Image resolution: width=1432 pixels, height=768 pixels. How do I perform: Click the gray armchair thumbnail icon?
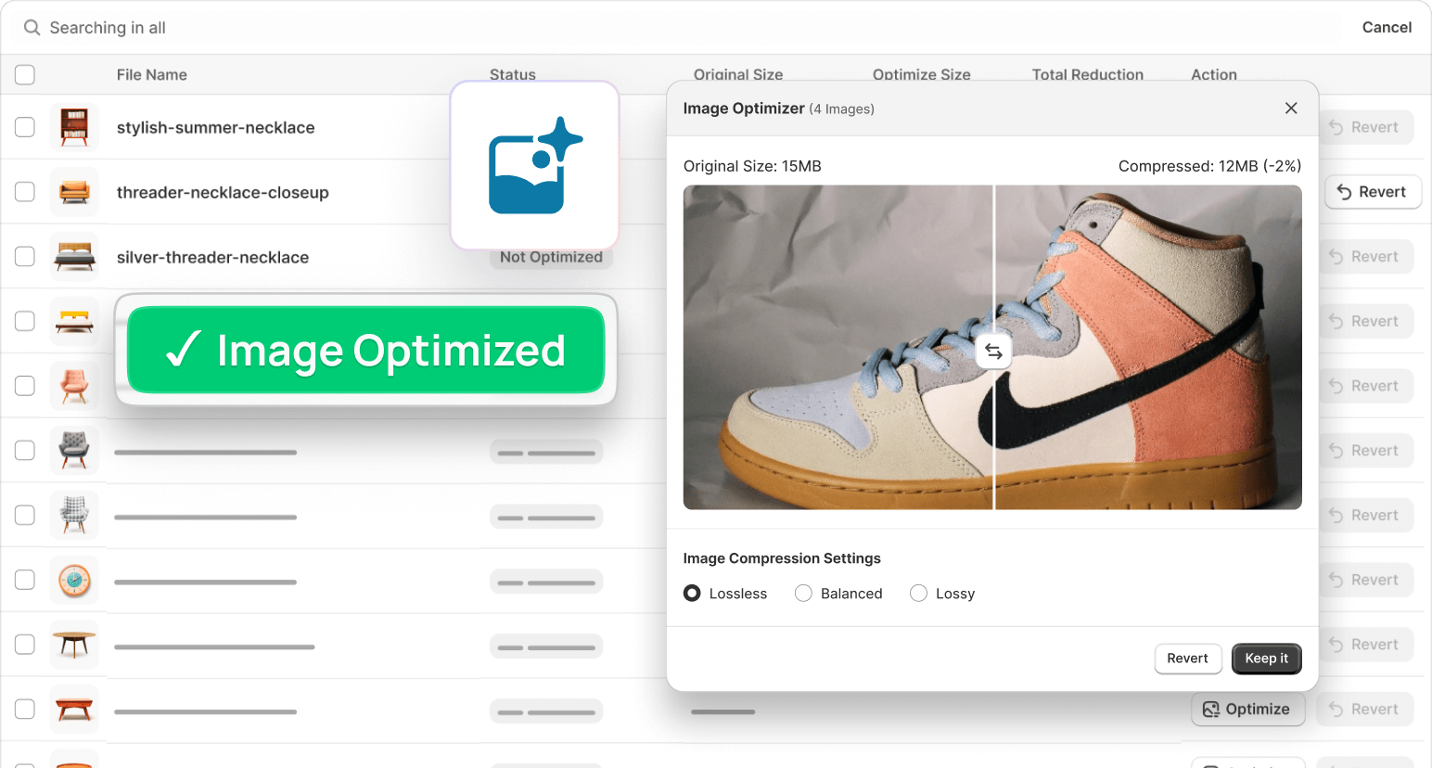coord(74,451)
